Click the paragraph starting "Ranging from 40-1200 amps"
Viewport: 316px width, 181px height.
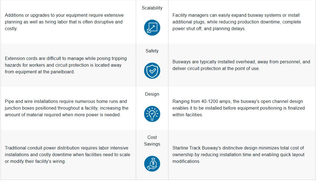pyautogui.click(x=238, y=108)
